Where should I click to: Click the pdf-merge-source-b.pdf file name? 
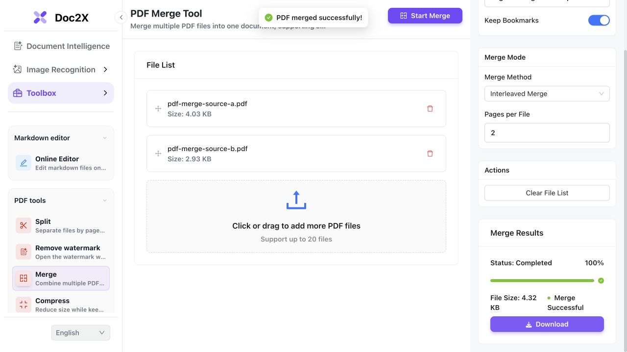tap(207, 149)
